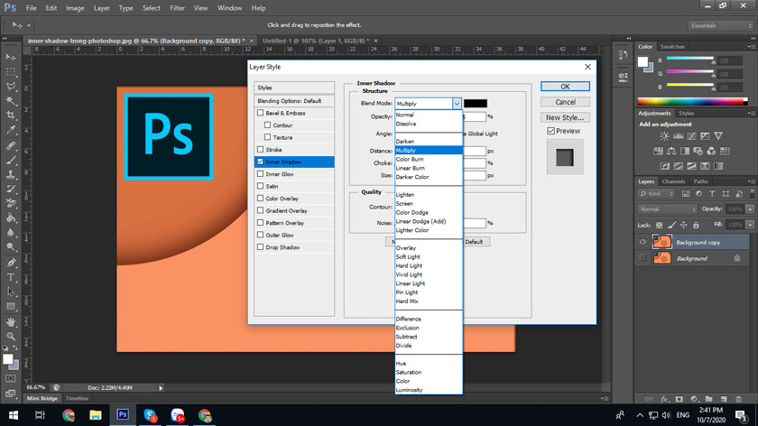Click the delete layer trash icon

(738, 399)
